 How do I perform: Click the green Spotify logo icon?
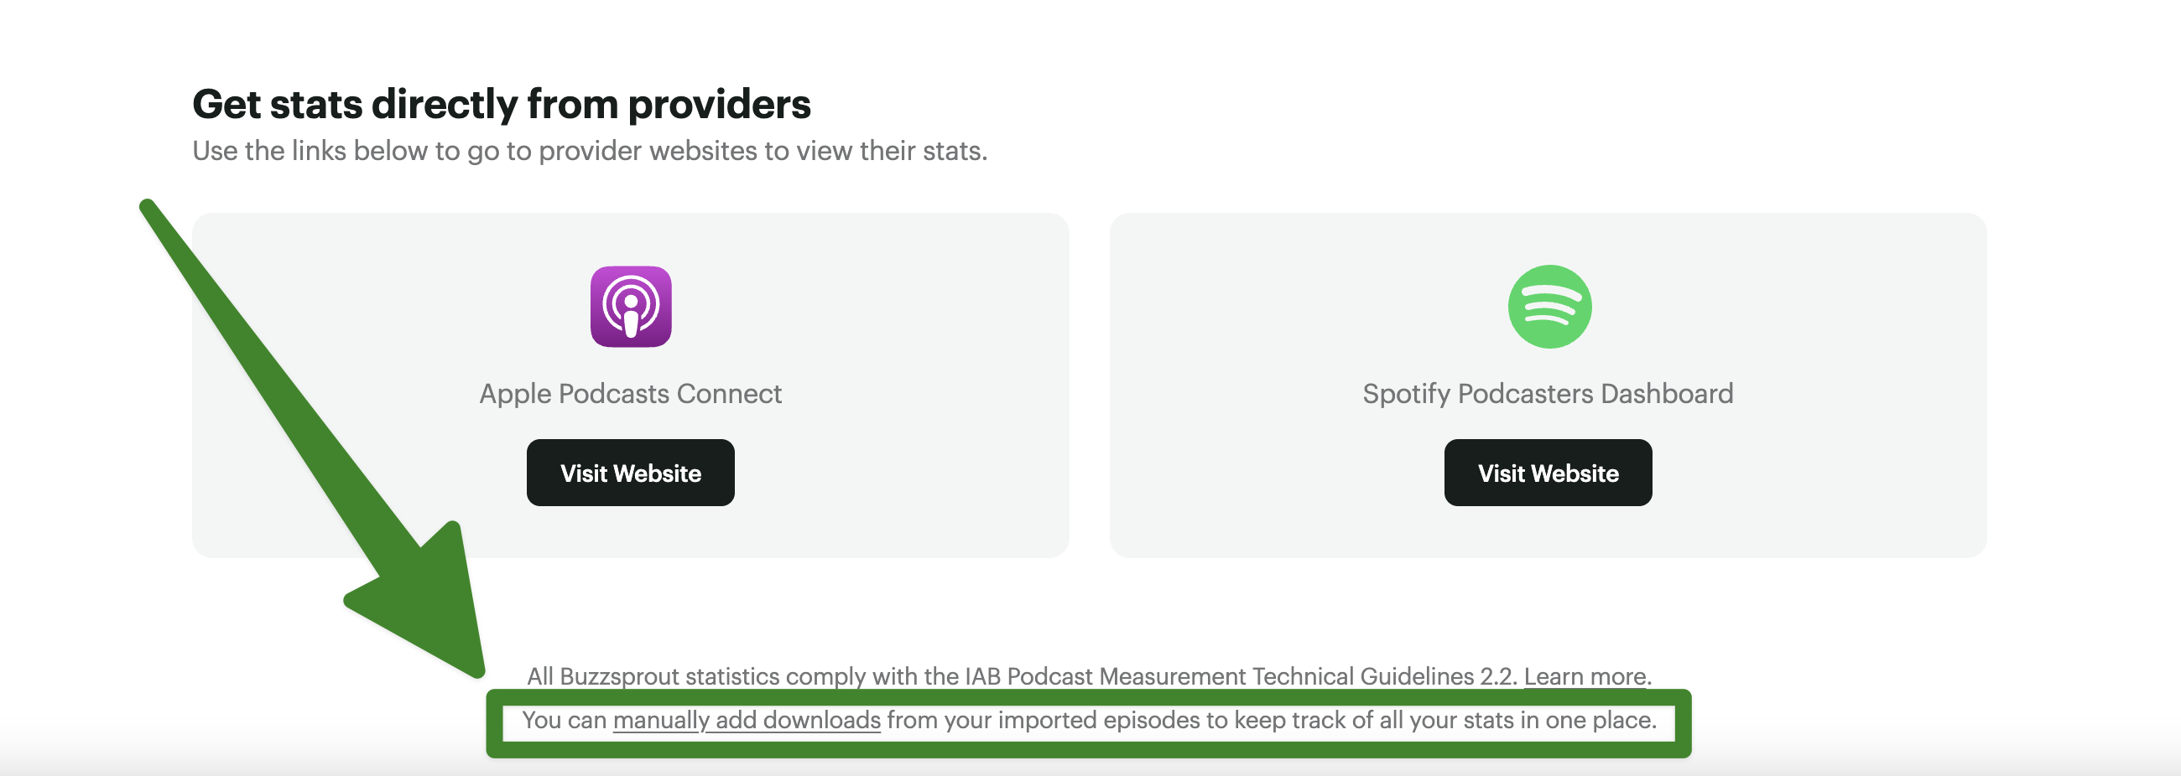click(1549, 307)
